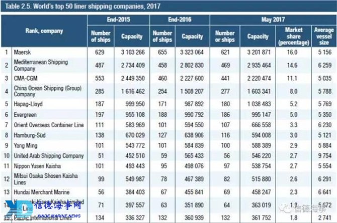Click Hamburg-Süd May 2017 ships '116'
337x223 pixels.
[x=225, y=135]
